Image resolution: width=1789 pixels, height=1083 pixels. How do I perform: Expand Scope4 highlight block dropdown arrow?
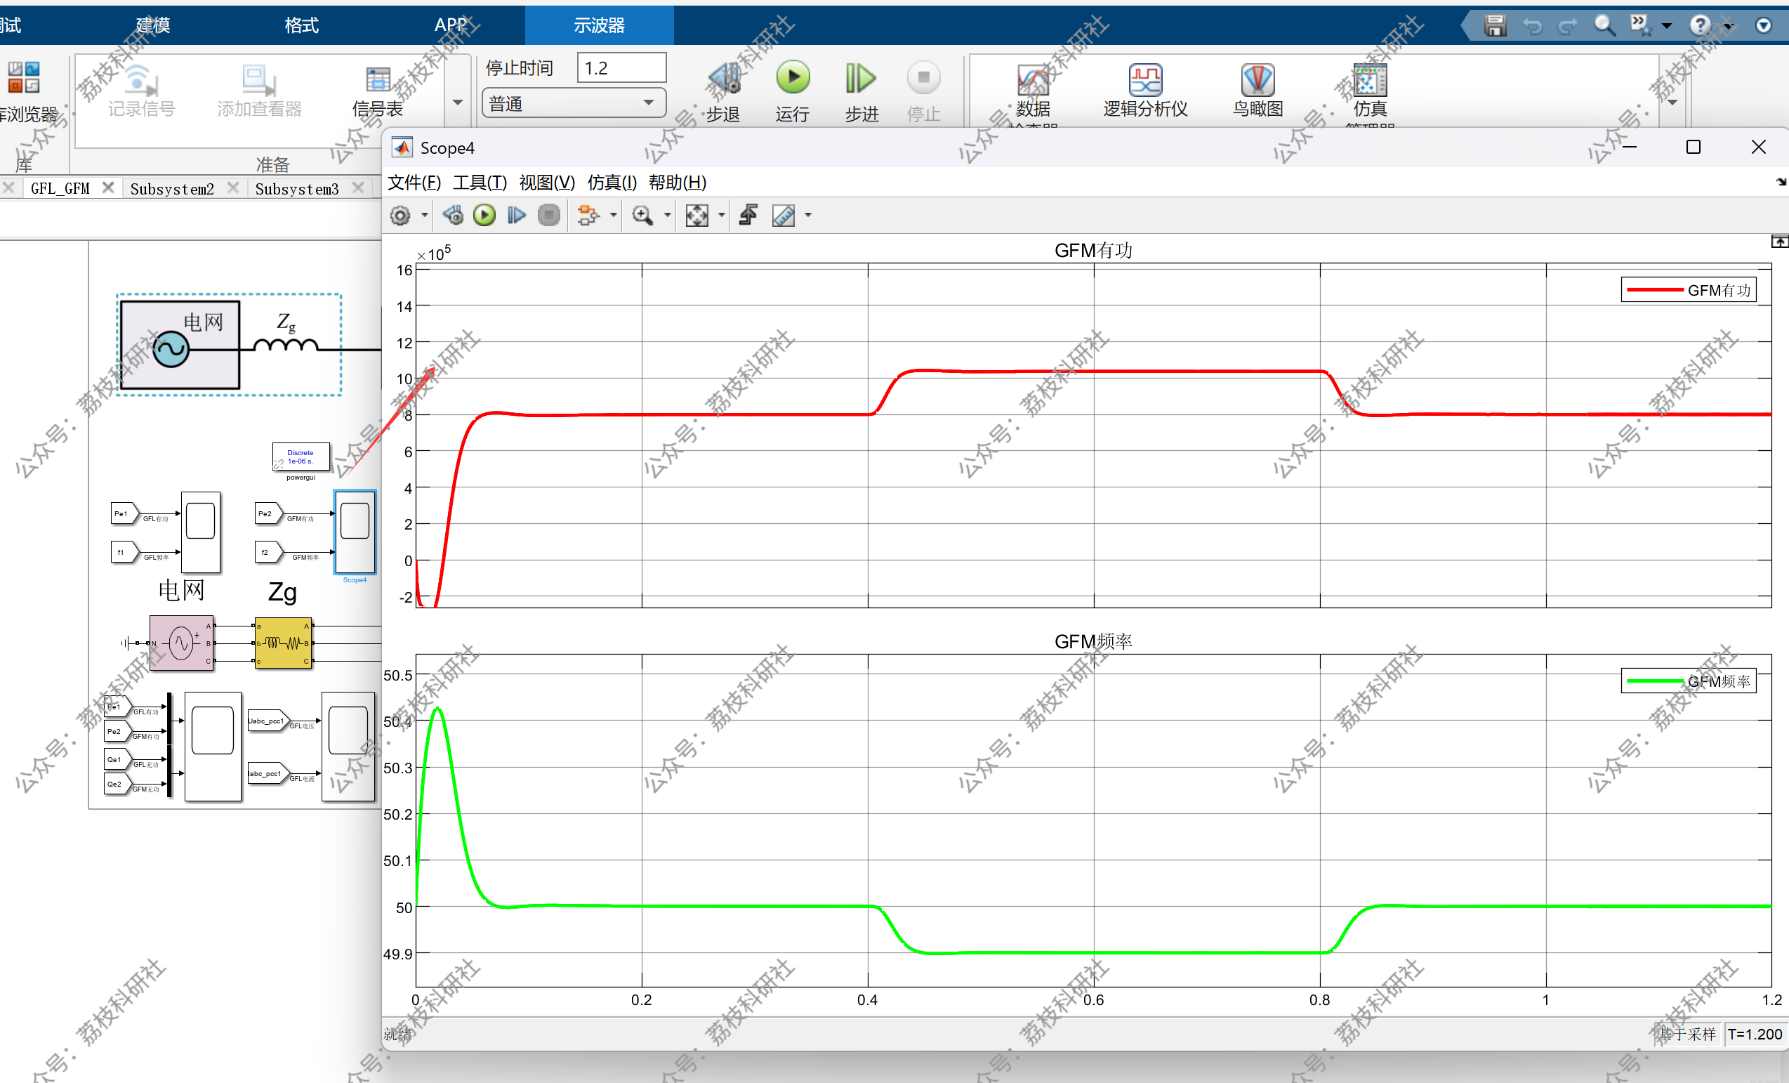[614, 215]
